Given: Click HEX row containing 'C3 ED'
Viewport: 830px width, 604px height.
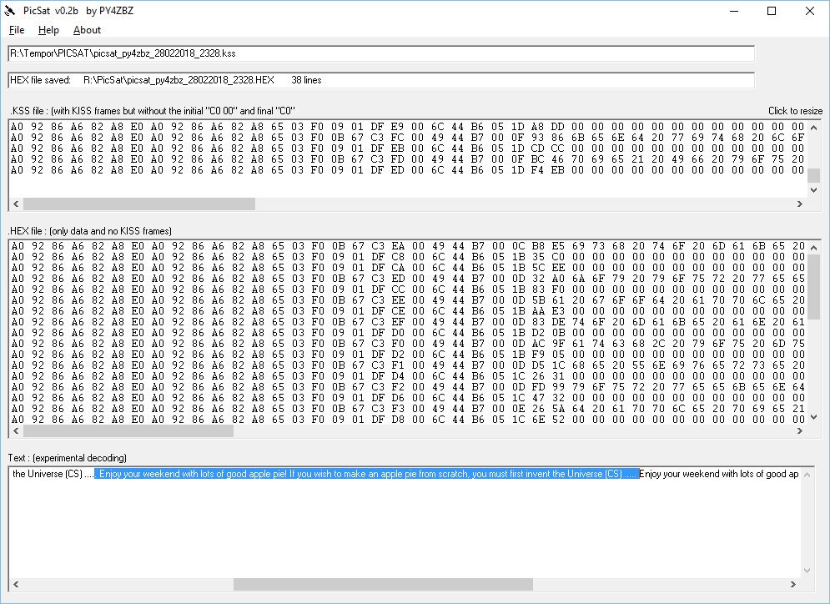Looking at the screenshot, I should 408,279.
